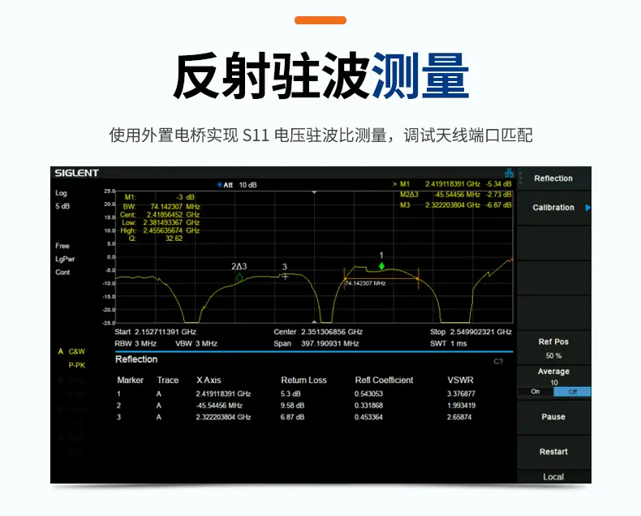Screen dimensions: 641x516
Task: Click the SIGLENT logo
Action: pyautogui.click(x=77, y=173)
